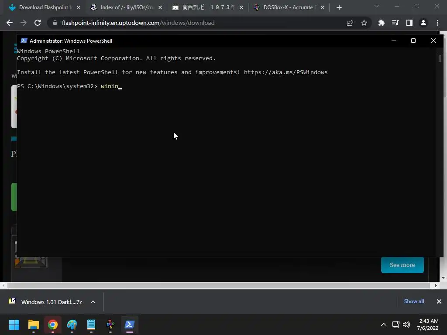Go back in Chrome browser history
The image size is (447, 335).
[10, 23]
